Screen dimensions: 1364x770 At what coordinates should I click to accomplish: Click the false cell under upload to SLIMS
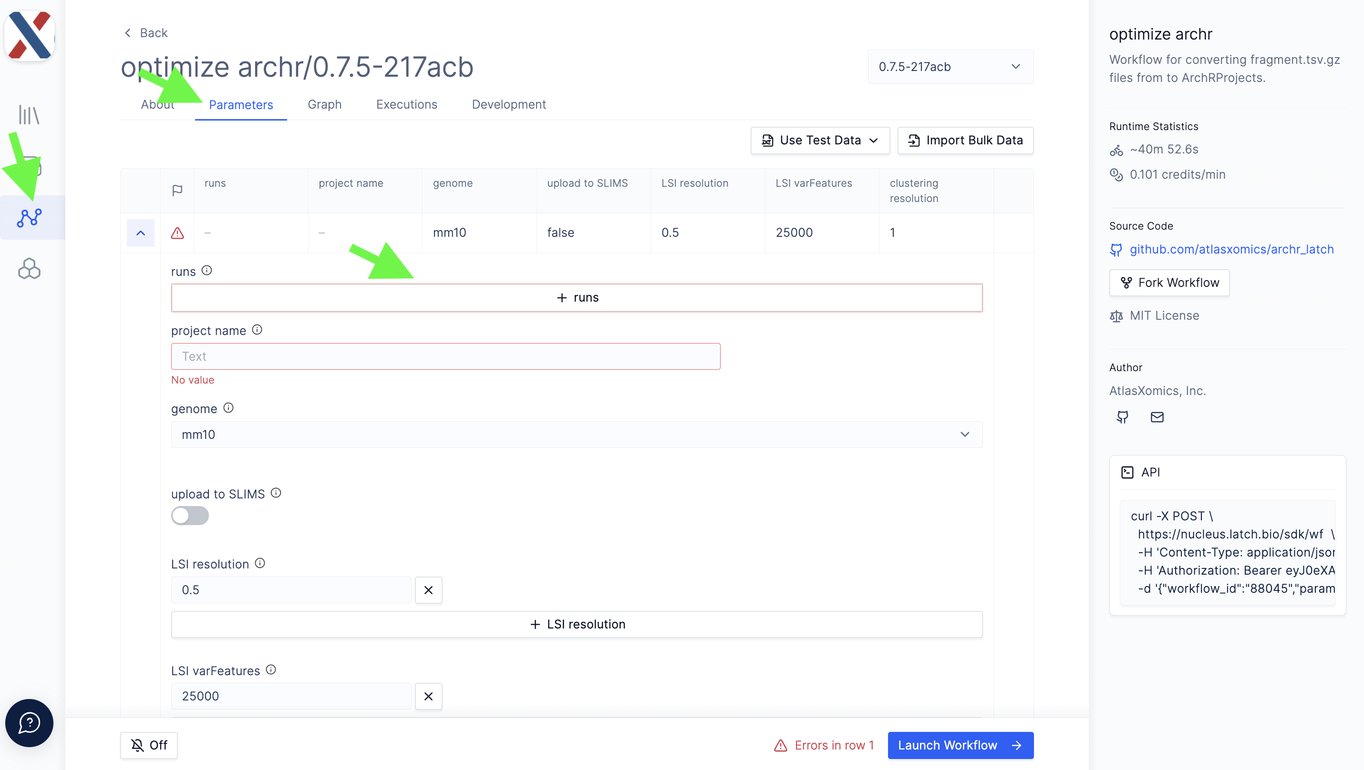click(593, 233)
